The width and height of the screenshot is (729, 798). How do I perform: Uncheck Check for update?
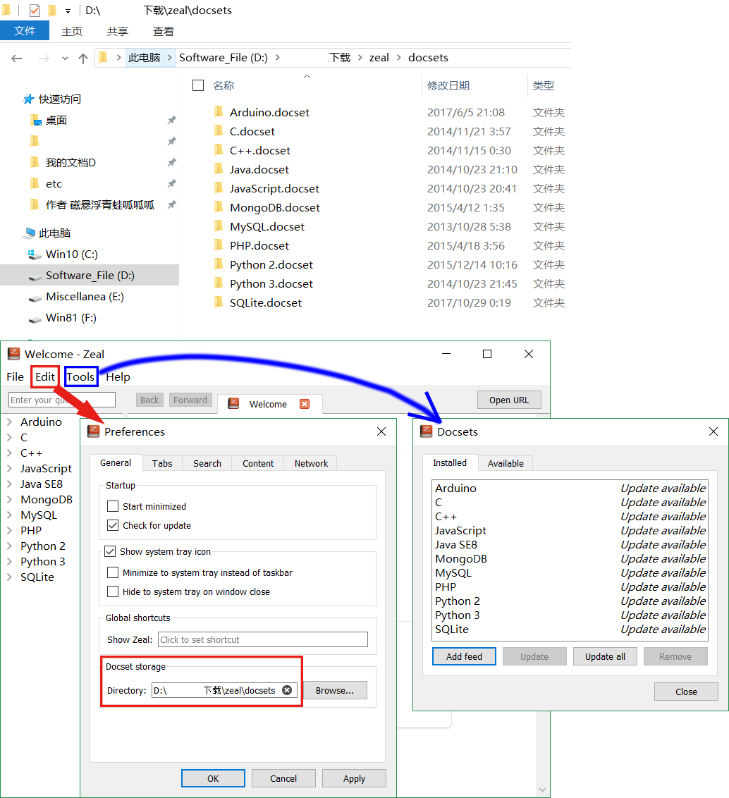click(x=113, y=525)
